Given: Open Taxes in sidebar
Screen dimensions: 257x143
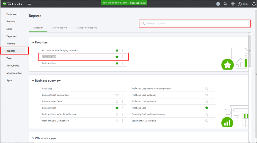Looking at the screenshot, I should coord(9,58).
